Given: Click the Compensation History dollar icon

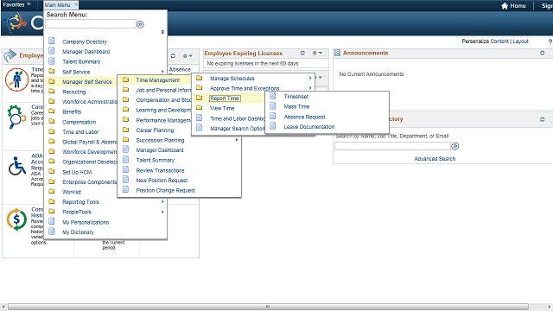Looking at the screenshot, I should click(x=16, y=219).
